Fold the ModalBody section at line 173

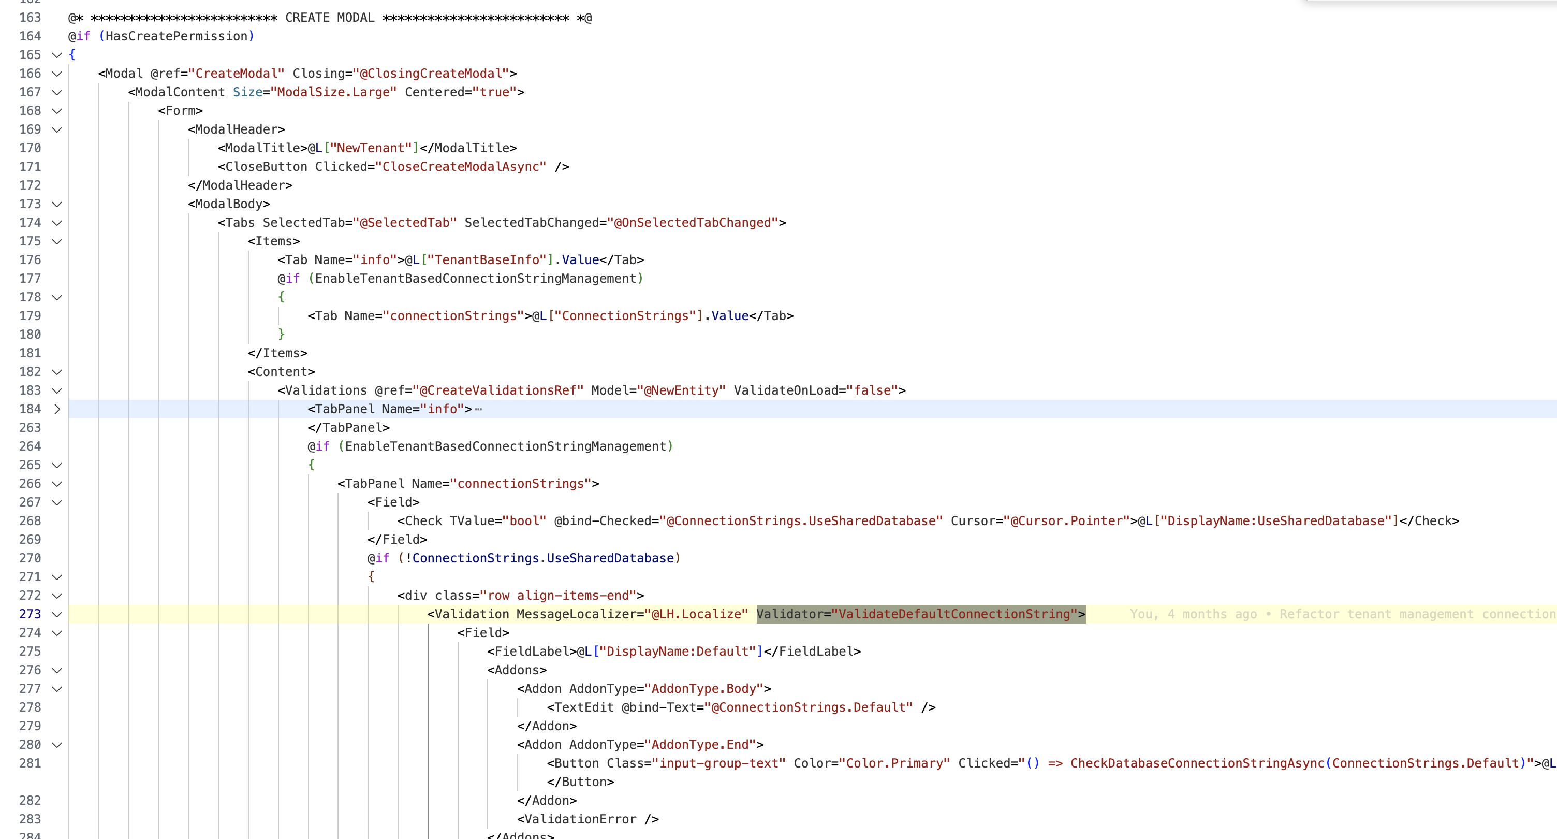[x=57, y=205]
